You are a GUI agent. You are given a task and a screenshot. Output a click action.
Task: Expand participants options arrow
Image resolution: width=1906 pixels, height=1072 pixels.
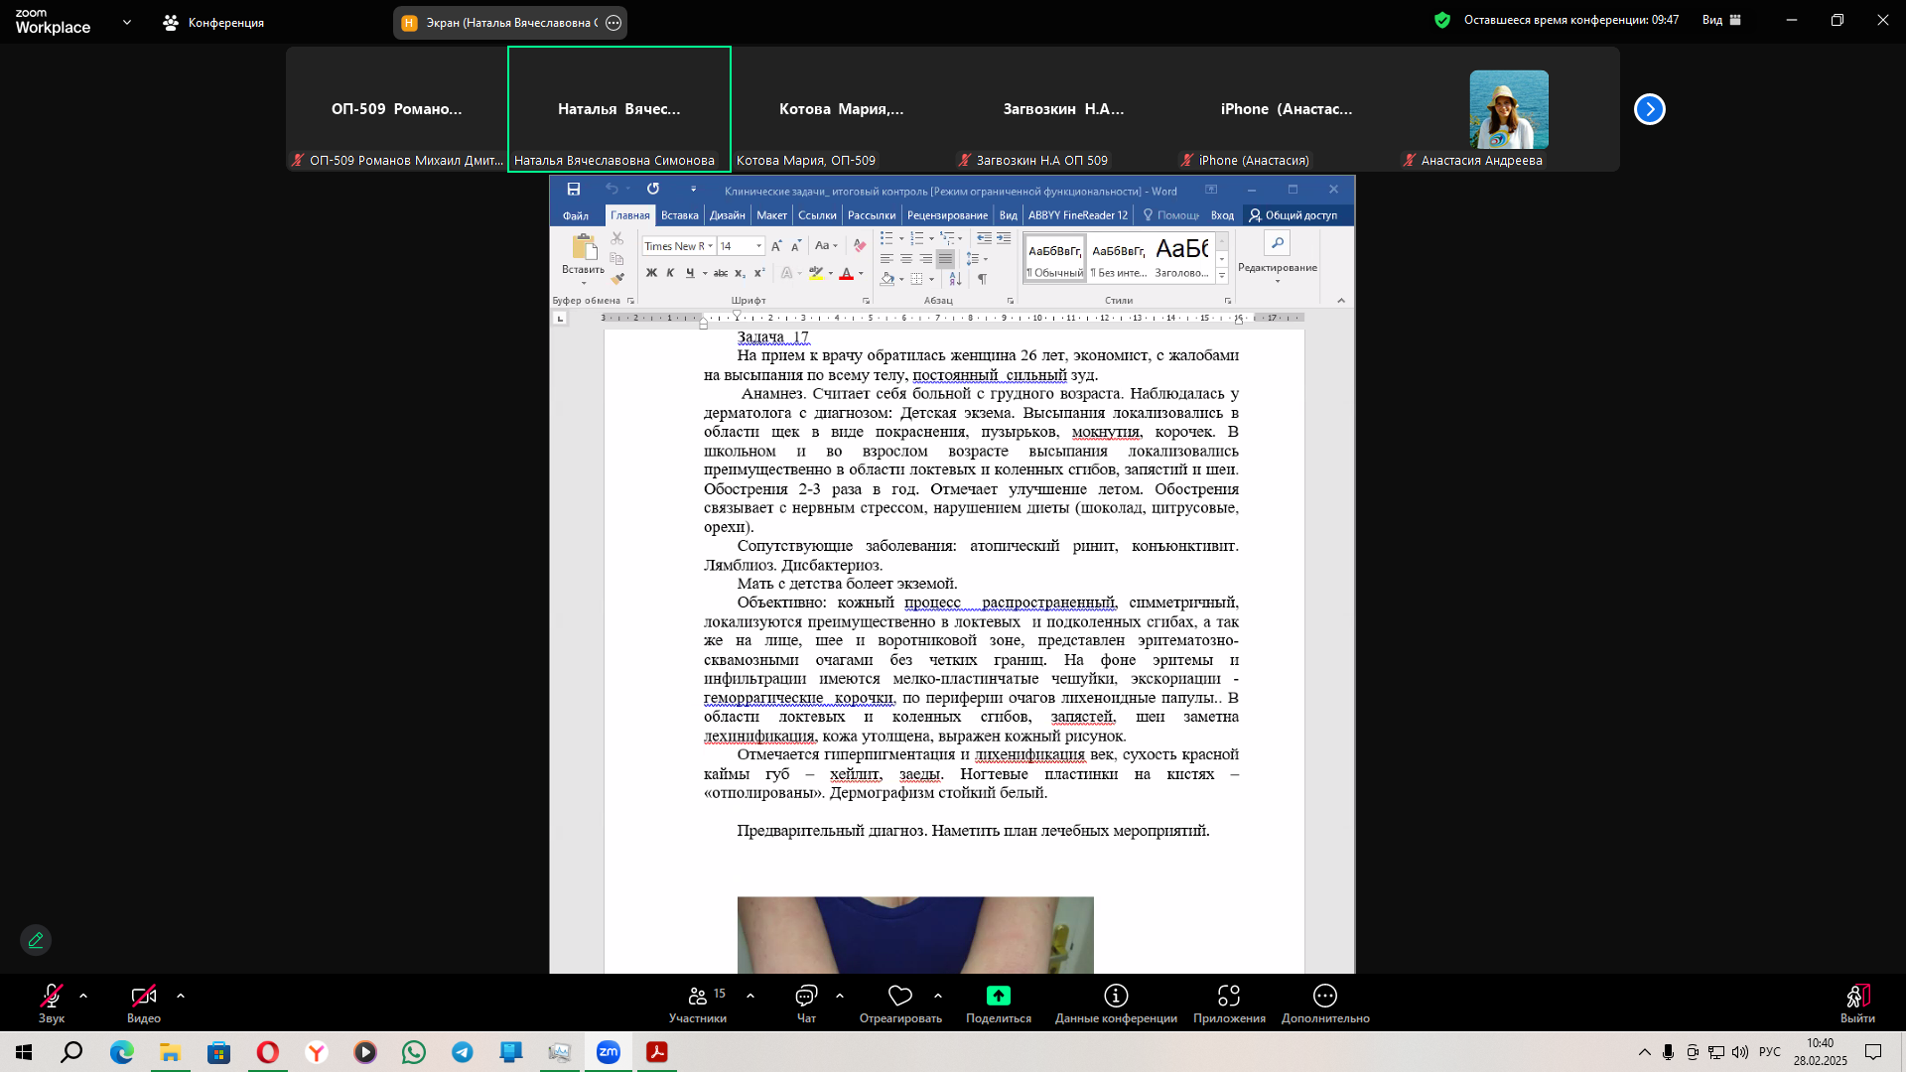[x=750, y=996]
